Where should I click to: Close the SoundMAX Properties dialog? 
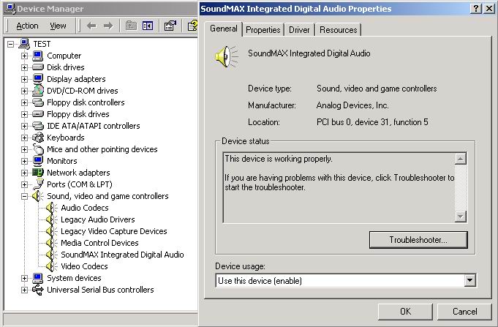click(489, 9)
